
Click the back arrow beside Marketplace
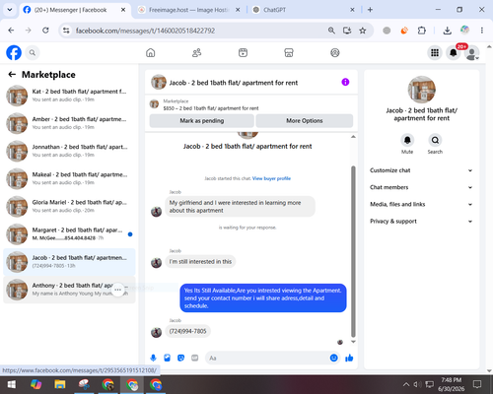pos(12,75)
